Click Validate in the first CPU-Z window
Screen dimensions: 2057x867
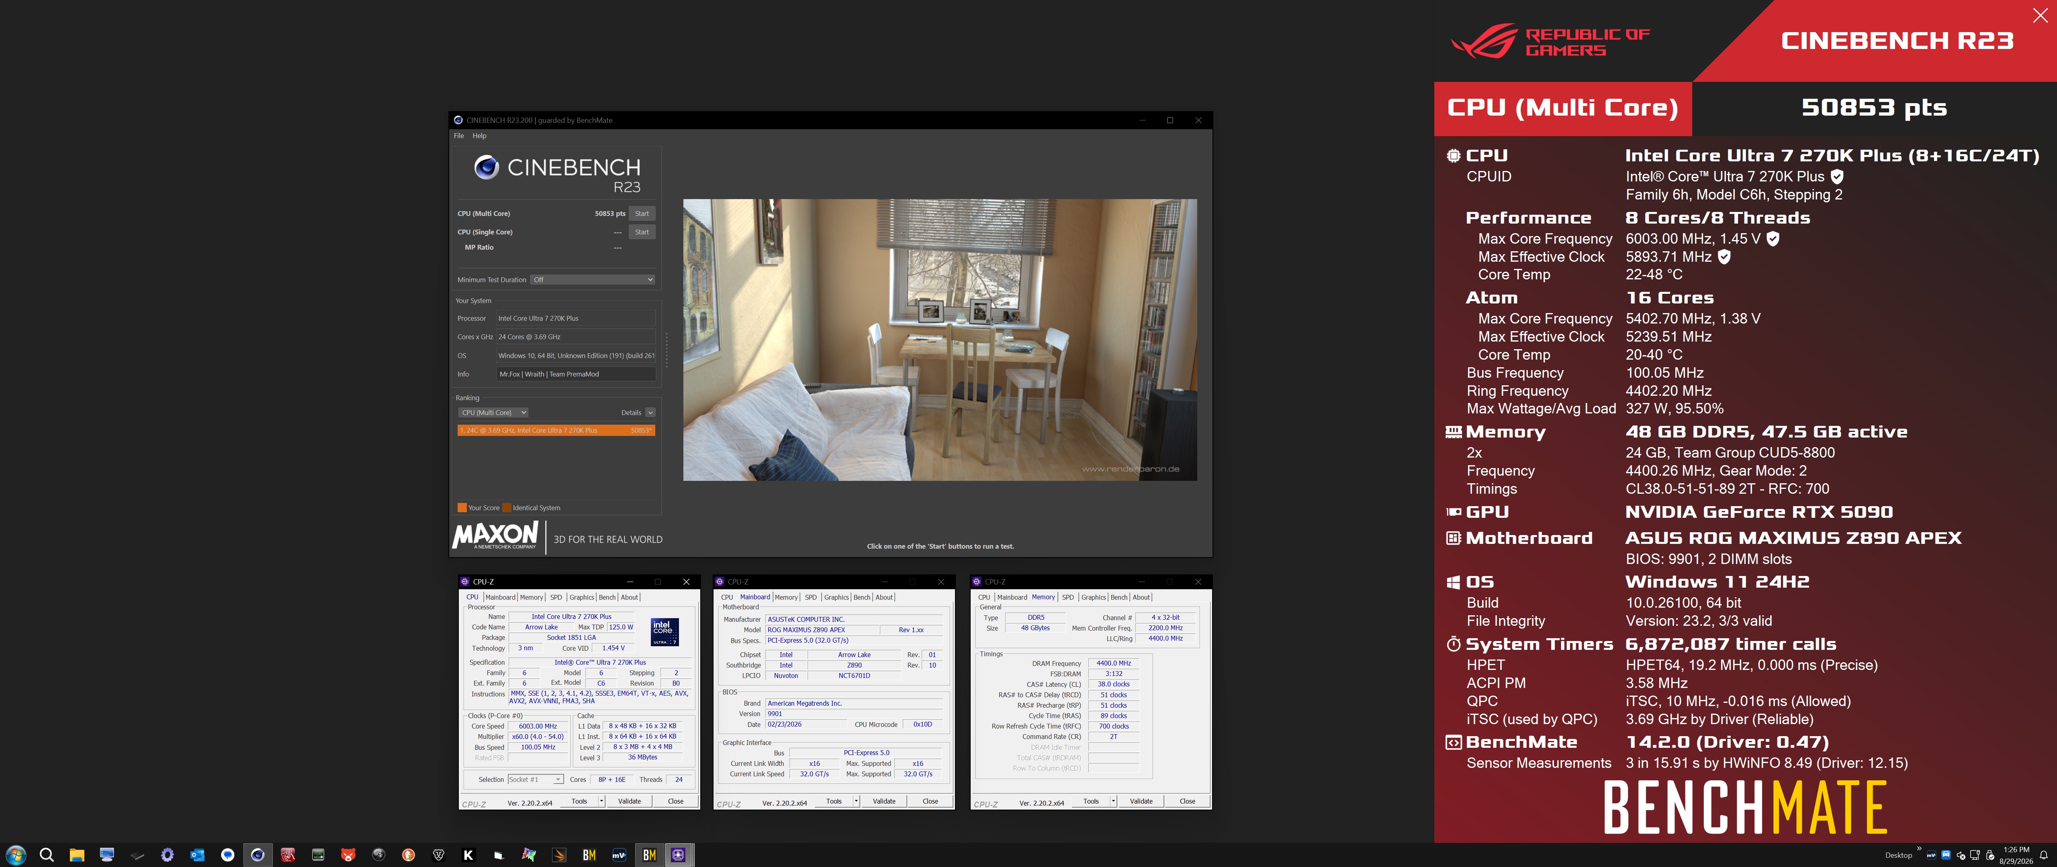pyautogui.click(x=629, y=802)
